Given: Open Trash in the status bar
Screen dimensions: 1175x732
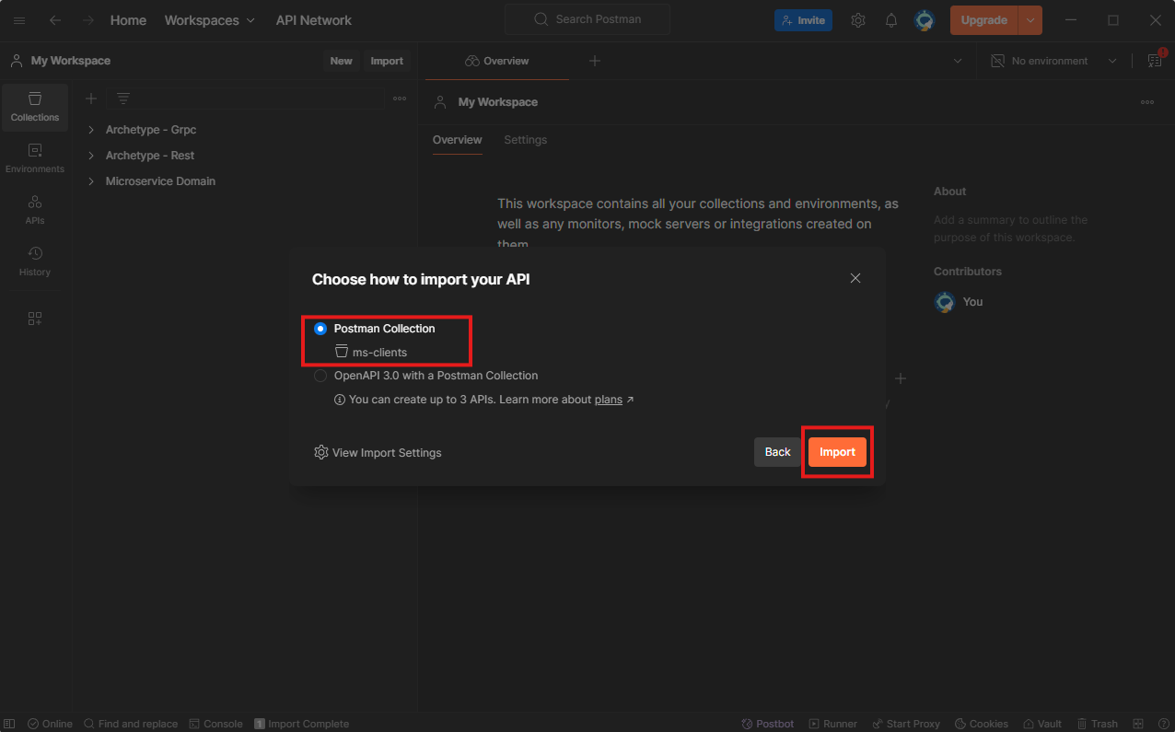Looking at the screenshot, I should pos(1097,724).
